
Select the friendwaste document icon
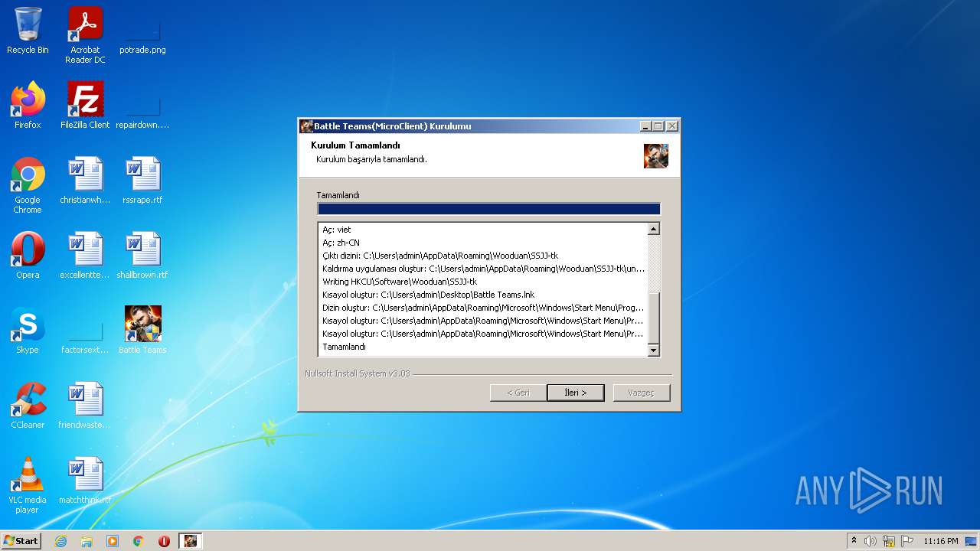85,406
